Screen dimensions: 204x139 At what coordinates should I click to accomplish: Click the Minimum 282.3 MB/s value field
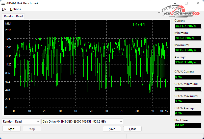pos(188,38)
